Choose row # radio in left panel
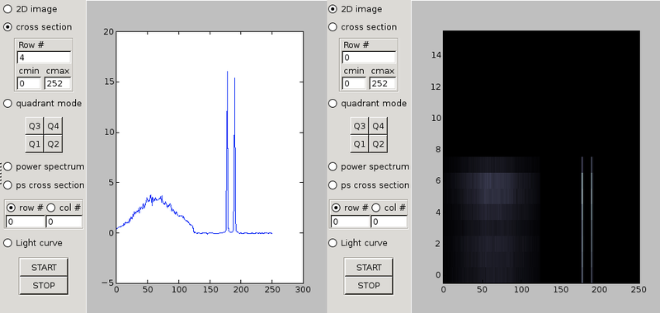Screen dimensions: 660x313 [x=11, y=208]
